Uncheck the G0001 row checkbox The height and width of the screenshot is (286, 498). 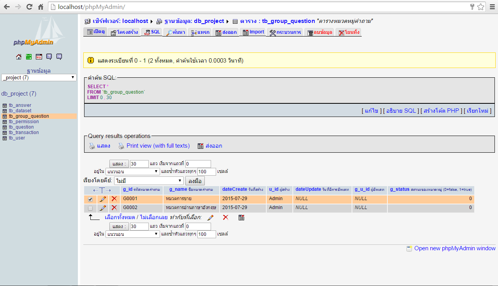[x=90, y=199]
